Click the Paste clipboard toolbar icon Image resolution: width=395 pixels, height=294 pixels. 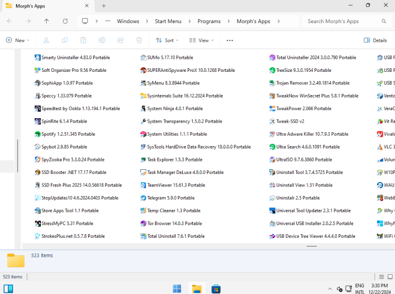(84, 40)
